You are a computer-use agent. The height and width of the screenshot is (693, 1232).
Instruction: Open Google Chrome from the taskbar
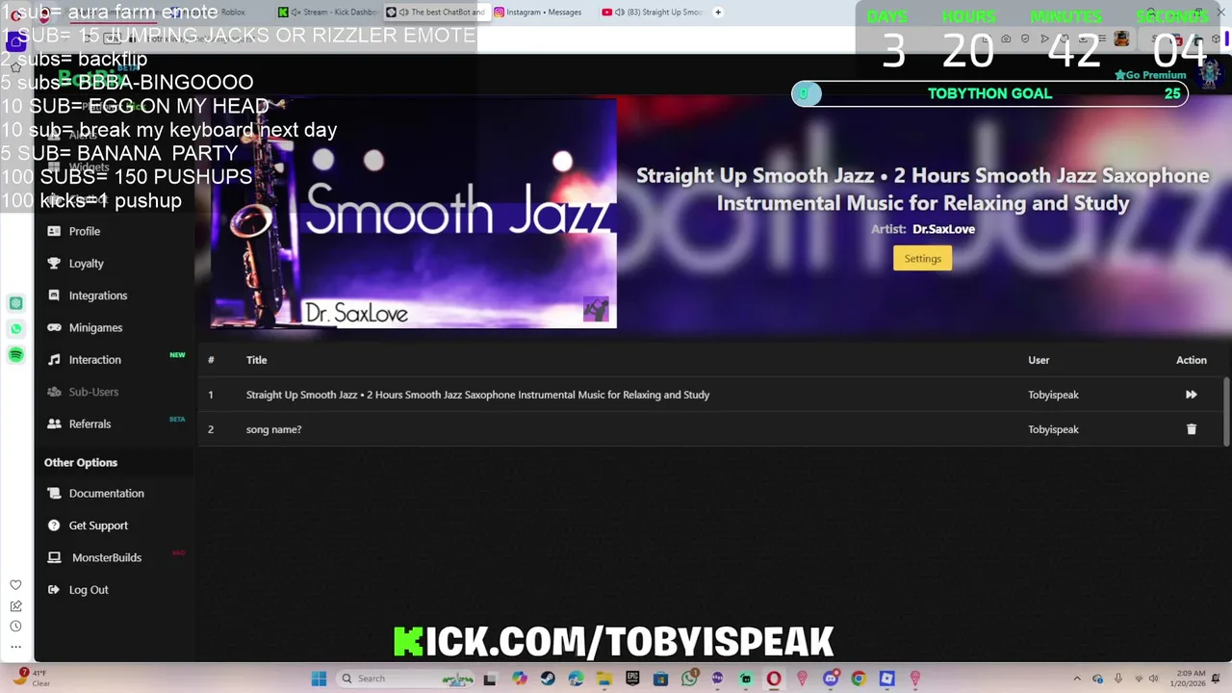(x=859, y=679)
